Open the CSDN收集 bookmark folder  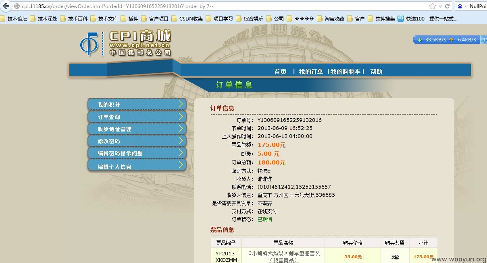click(x=187, y=18)
